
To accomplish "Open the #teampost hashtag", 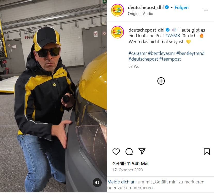I will (x=170, y=59).
